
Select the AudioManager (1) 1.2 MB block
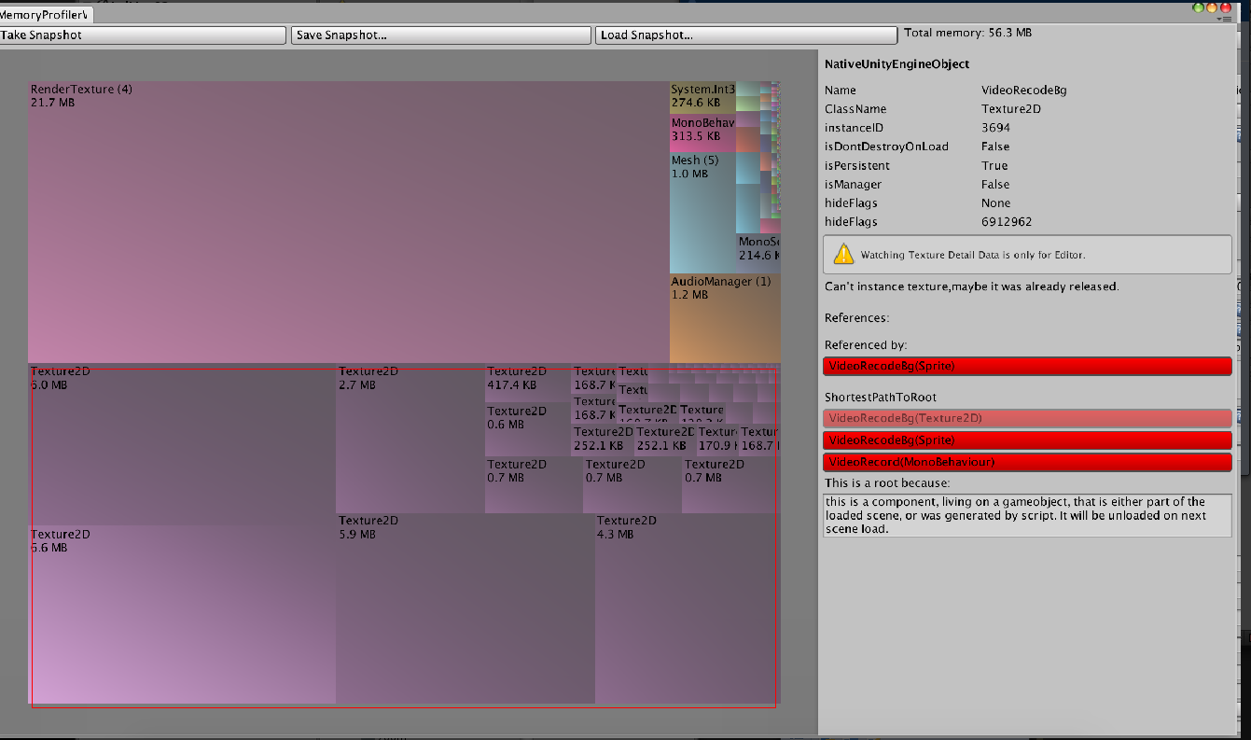[725, 318]
